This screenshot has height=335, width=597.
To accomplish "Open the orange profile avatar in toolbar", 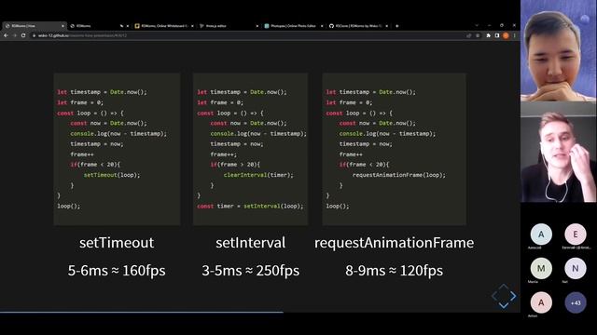I will coord(506,35).
